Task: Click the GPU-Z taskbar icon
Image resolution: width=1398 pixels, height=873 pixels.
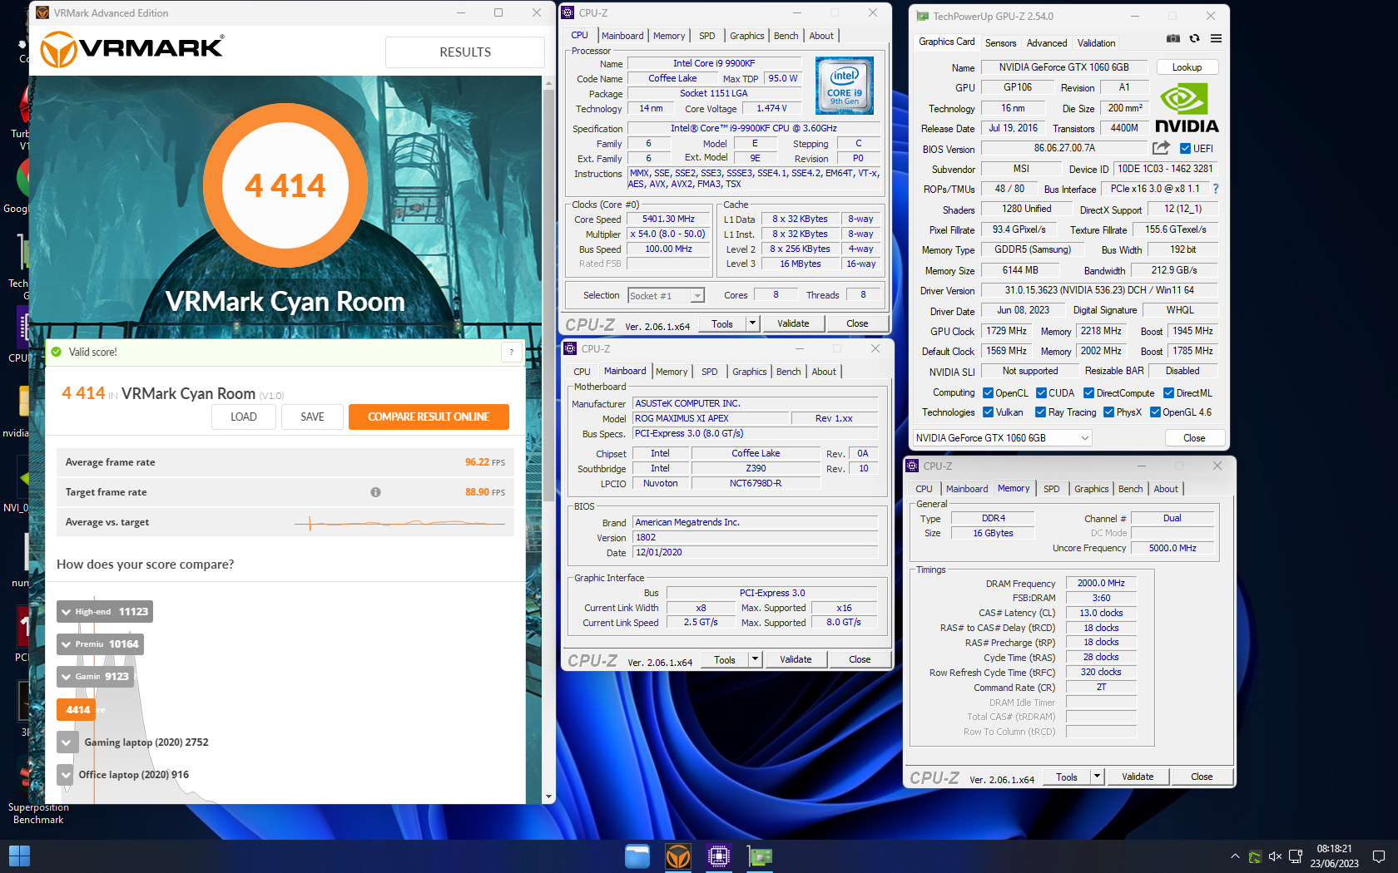Action: pos(759,856)
